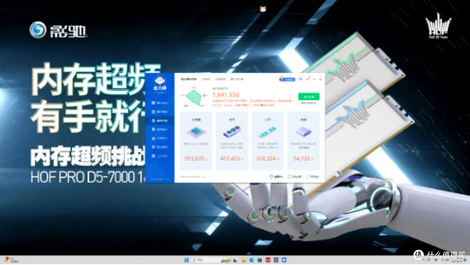Open 硬件参数 in the Ludashi sidebar

(x=159, y=112)
